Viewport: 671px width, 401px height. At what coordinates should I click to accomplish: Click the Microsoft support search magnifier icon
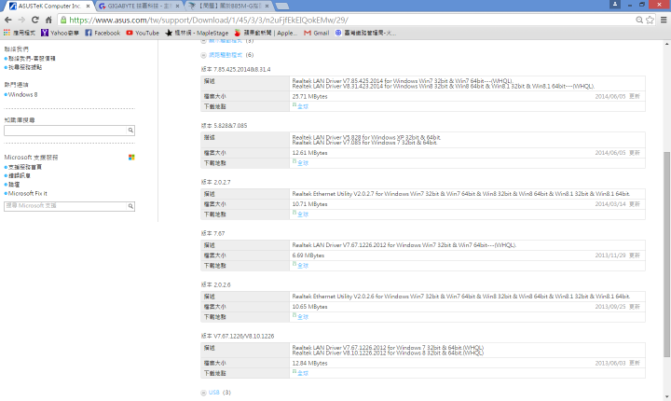point(130,206)
